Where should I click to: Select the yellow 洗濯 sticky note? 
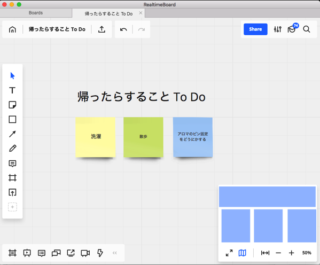tap(96, 137)
